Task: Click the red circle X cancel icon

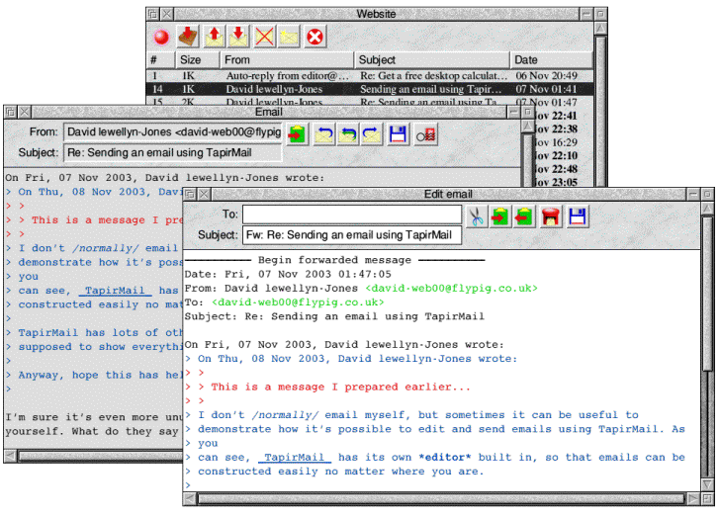Action: click(x=315, y=37)
